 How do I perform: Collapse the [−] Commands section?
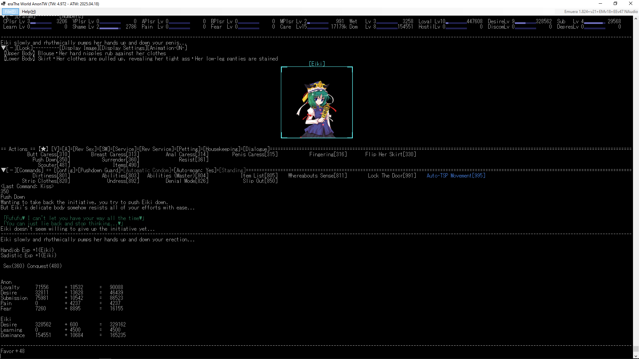tap(11, 170)
